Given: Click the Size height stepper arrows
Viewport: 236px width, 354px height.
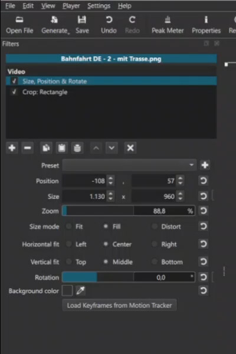Looking at the screenshot, I should click(180, 196).
